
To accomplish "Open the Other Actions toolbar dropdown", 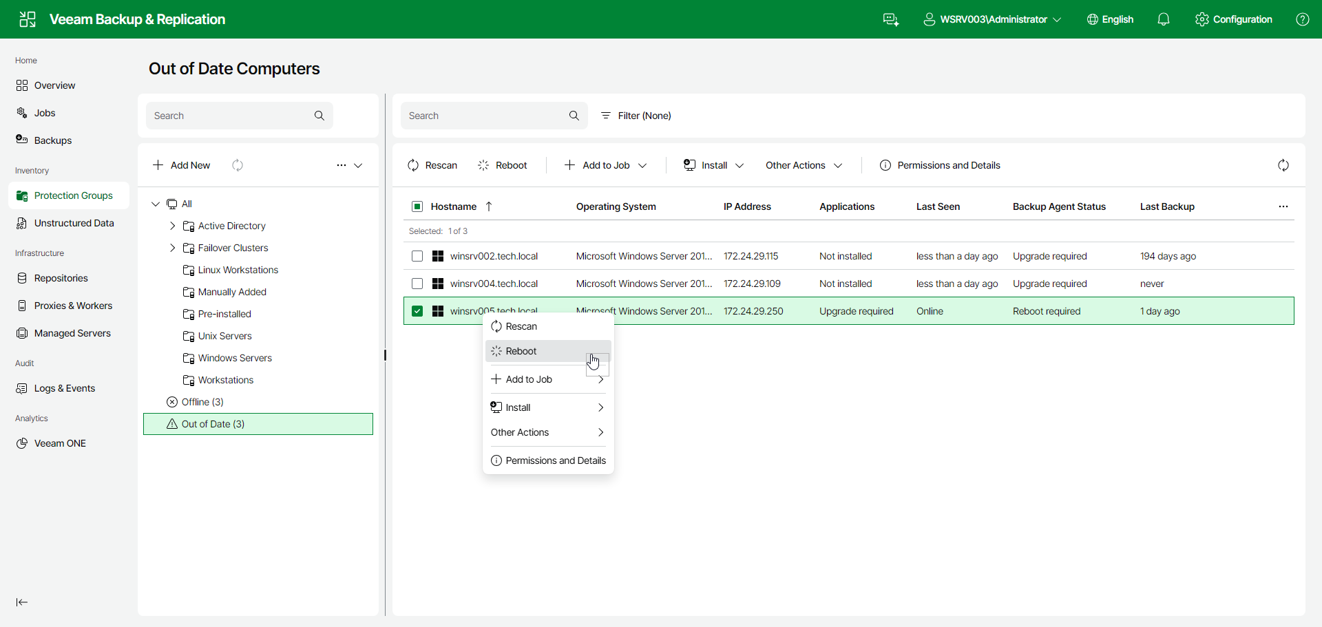I will [804, 165].
